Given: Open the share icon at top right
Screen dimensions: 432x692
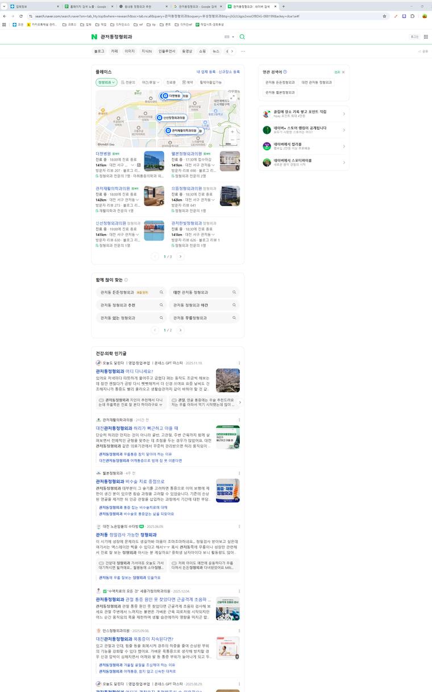Looking at the screenshot, I should tap(423, 51).
